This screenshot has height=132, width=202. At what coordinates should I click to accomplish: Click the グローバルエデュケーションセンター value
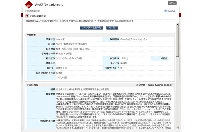click(x=134, y=39)
